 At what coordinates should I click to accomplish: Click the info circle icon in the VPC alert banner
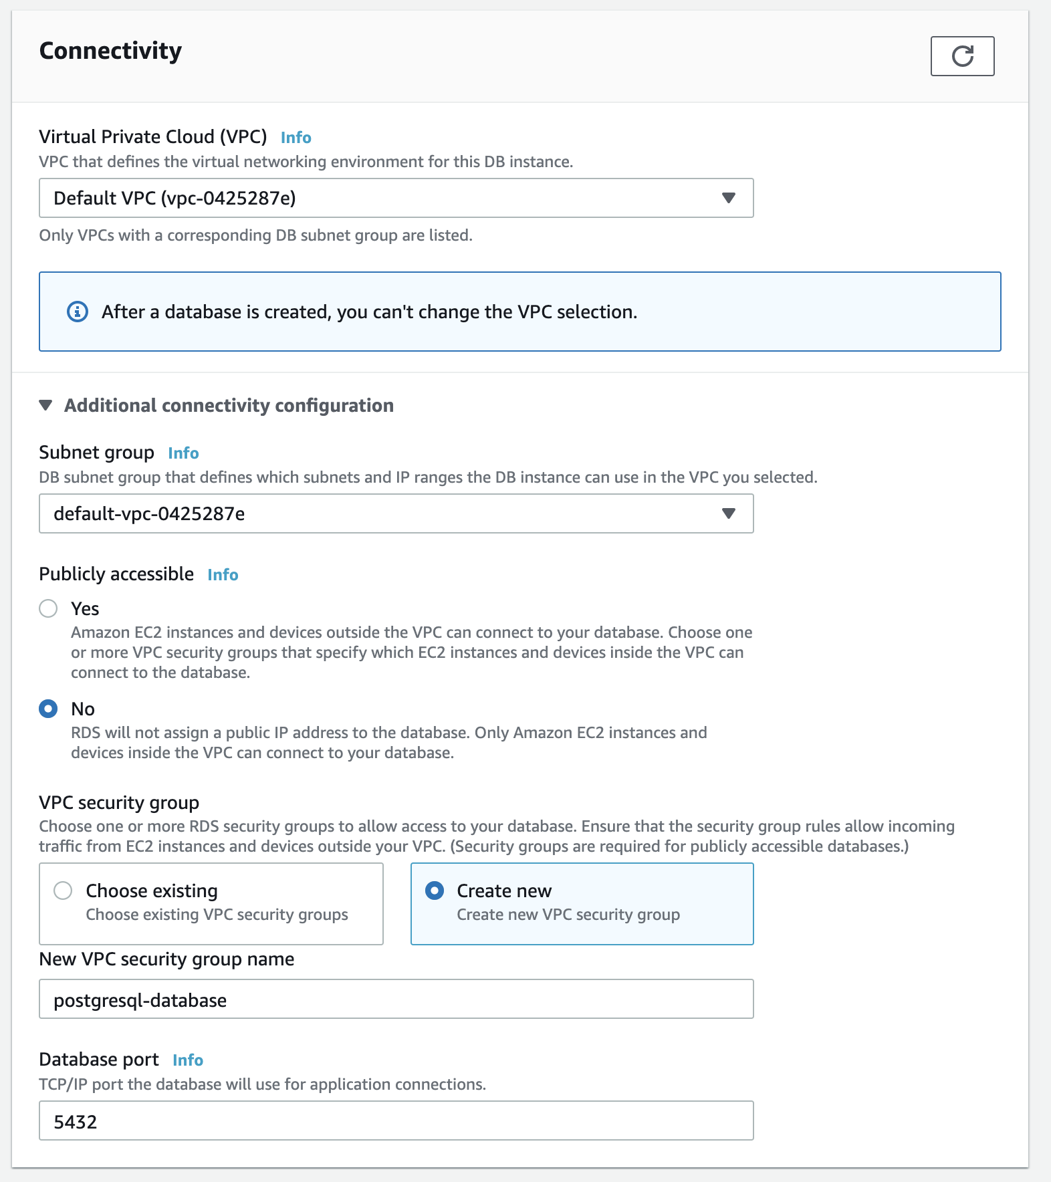pyautogui.click(x=78, y=312)
